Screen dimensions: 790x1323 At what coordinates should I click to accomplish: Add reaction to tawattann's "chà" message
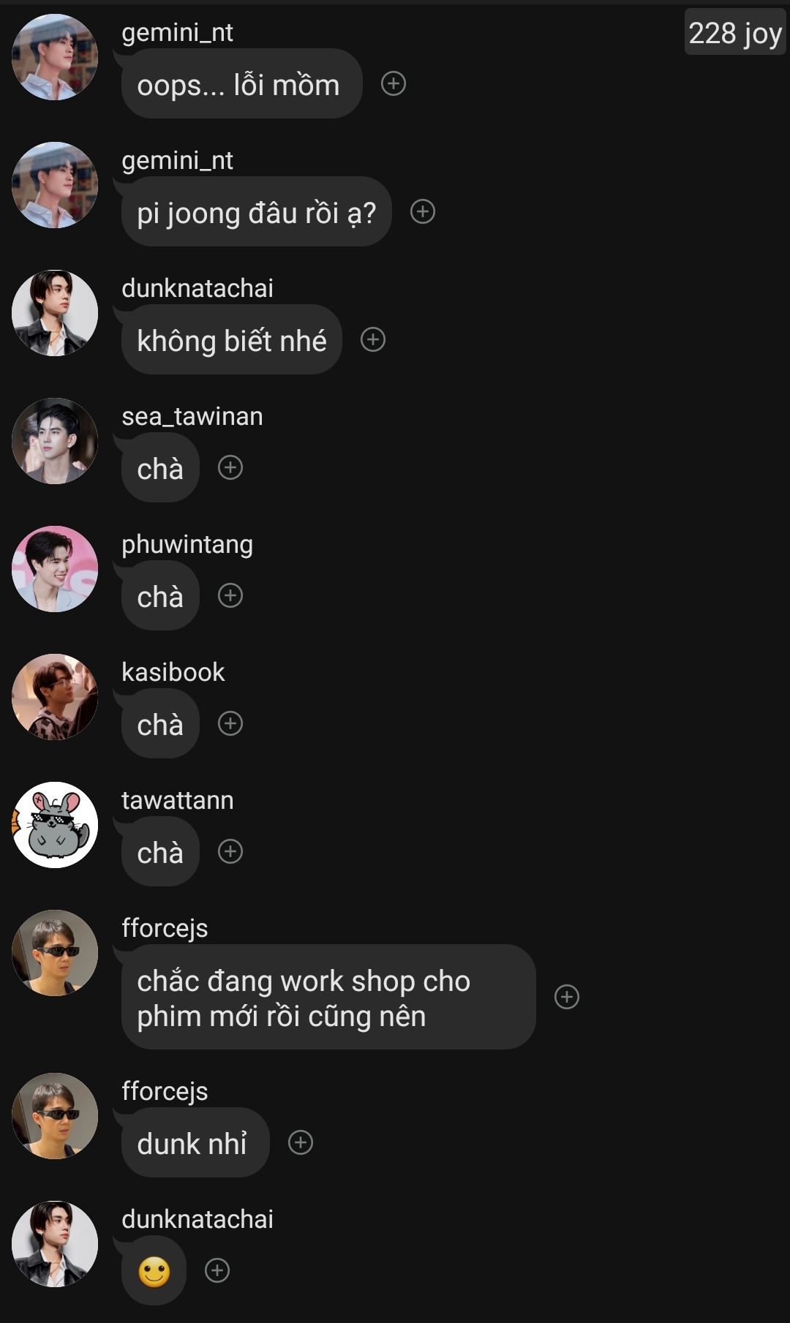[x=230, y=851]
